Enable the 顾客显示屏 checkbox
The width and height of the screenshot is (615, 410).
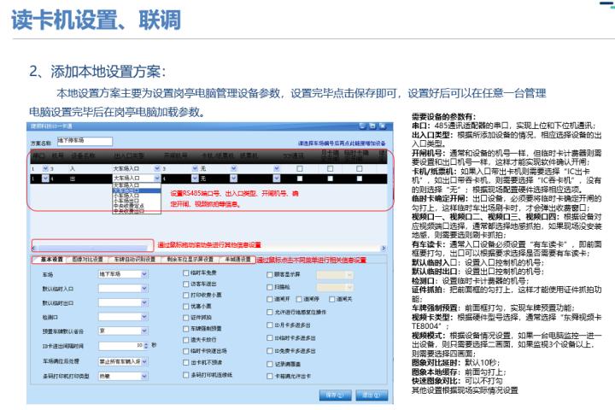point(270,275)
